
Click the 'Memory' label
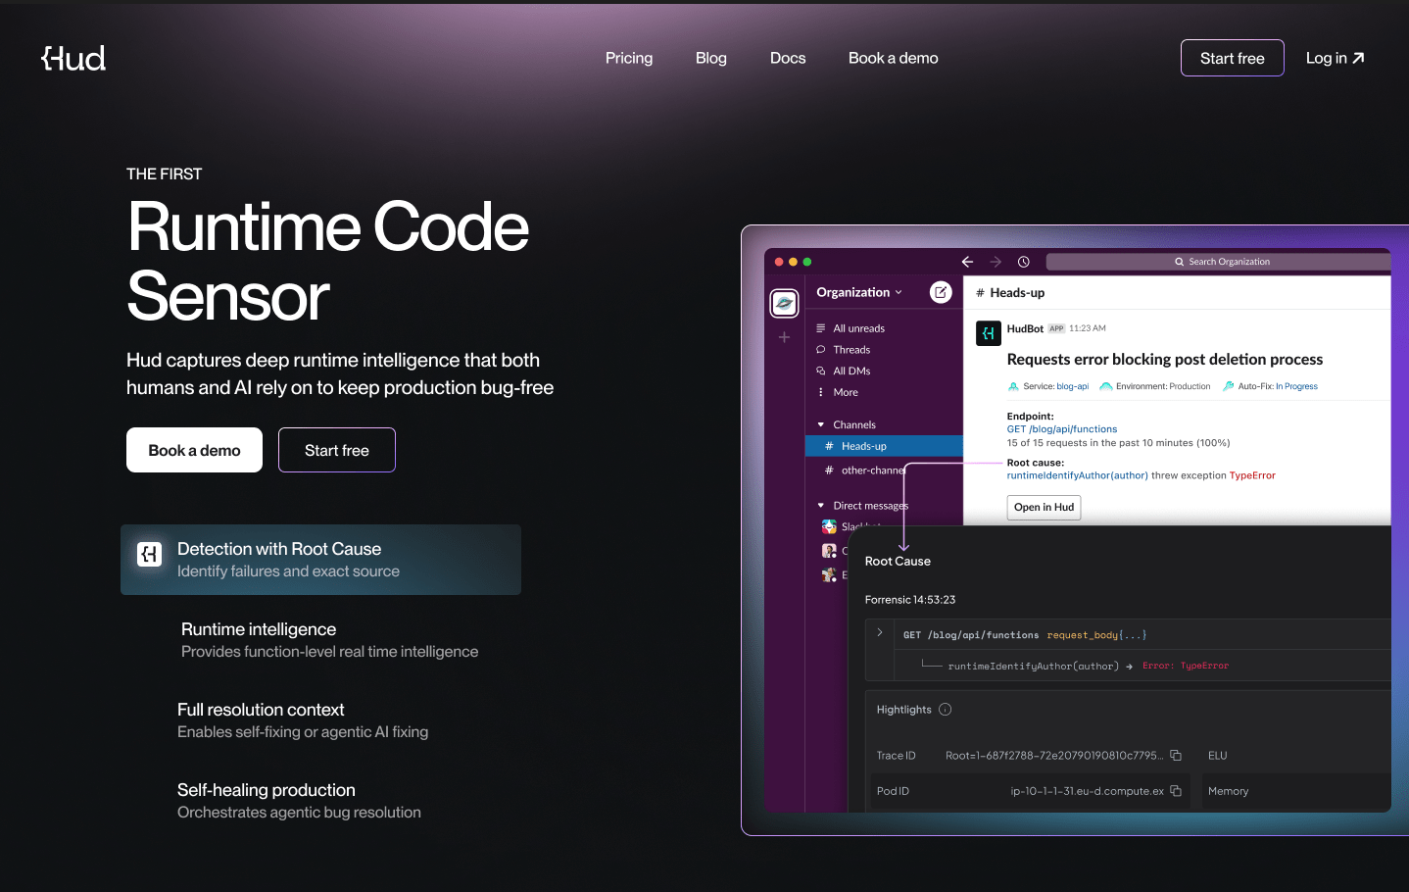click(x=1228, y=791)
